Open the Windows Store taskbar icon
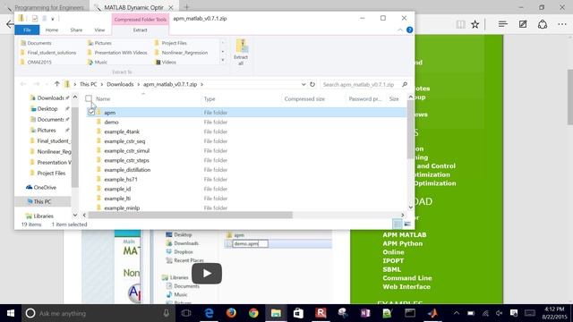The width and height of the screenshot is (573, 322). 298,313
